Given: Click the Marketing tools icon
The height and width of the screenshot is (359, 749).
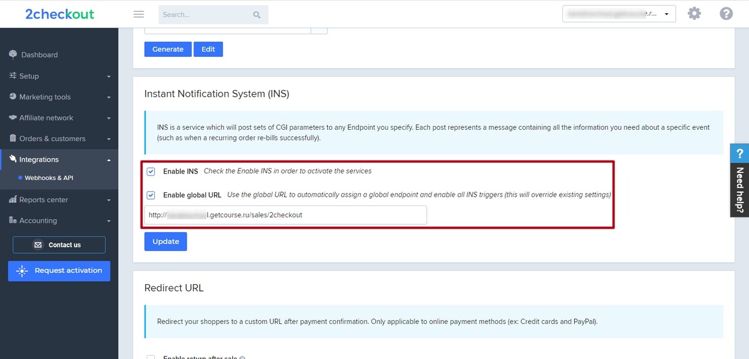Looking at the screenshot, I should coord(13,97).
